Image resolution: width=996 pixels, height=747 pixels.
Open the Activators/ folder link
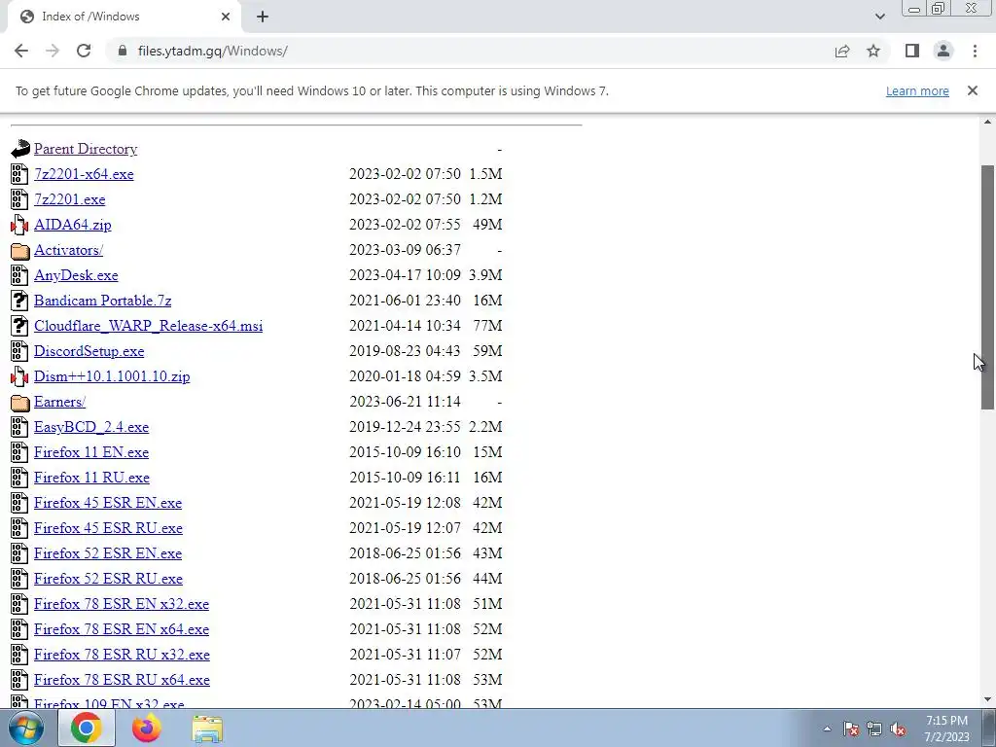[x=69, y=250]
